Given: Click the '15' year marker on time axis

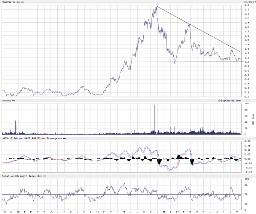Looking at the screenshot, I should click(18, 212).
